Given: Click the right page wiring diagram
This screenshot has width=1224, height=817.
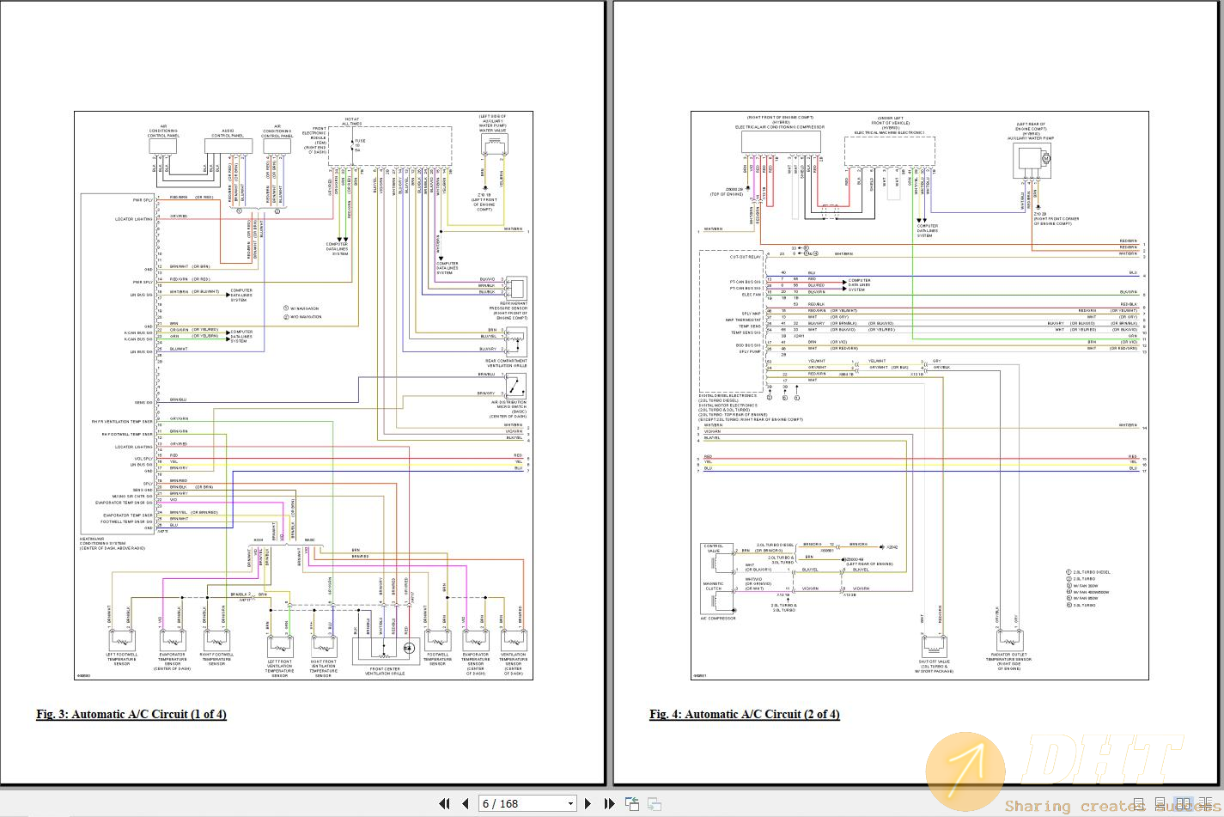Looking at the screenshot, I should click(920, 395).
